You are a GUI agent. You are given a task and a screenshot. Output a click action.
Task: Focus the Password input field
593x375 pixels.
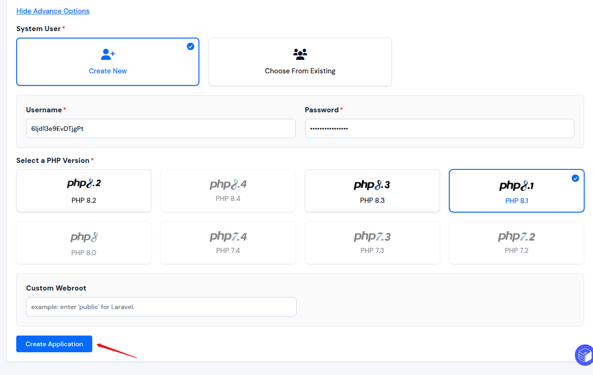pos(440,129)
